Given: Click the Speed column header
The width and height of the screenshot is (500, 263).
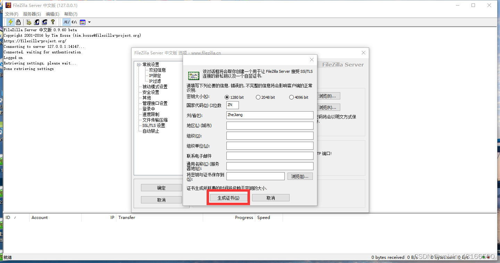Looking at the screenshot, I should (269, 218).
